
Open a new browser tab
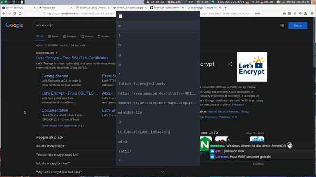(225, 7)
